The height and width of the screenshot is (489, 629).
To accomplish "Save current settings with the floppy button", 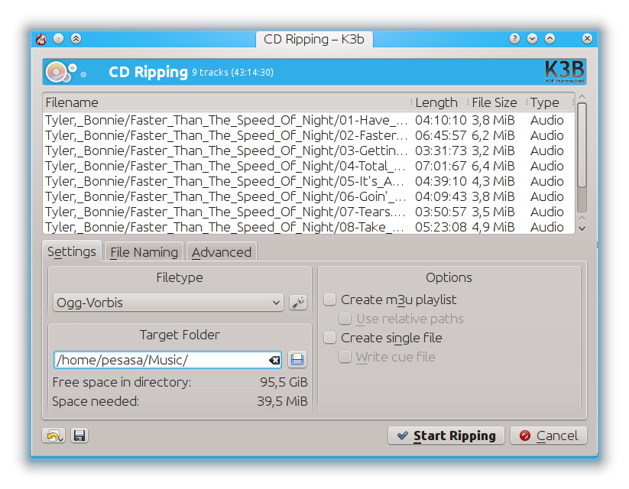I will (79, 436).
